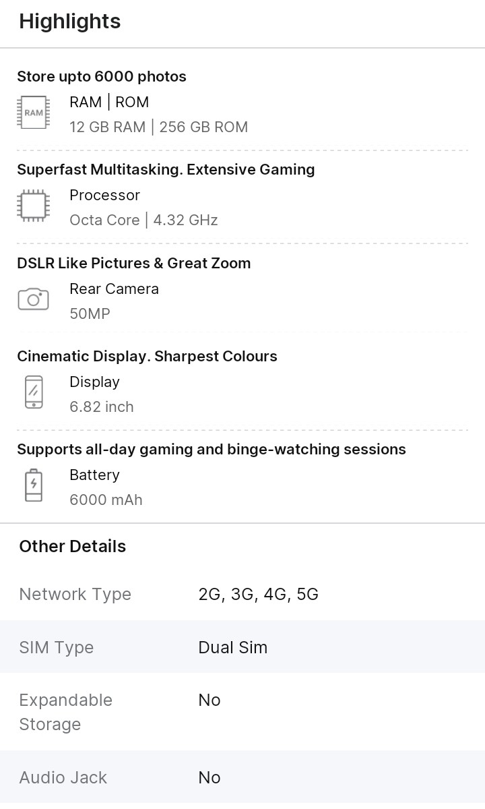The width and height of the screenshot is (485, 809).
Task: Click the battery charging icon
Action: (x=33, y=485)
